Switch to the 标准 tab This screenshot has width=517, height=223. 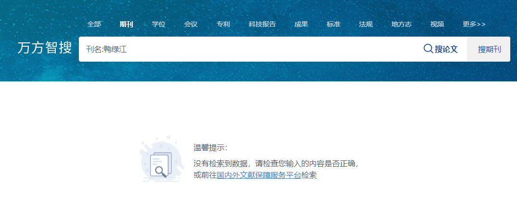pos(333,24)
